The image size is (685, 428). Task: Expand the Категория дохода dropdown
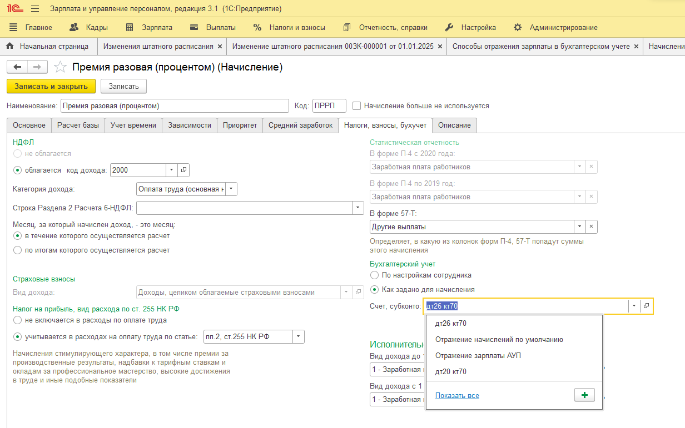[x=231, y=189]
